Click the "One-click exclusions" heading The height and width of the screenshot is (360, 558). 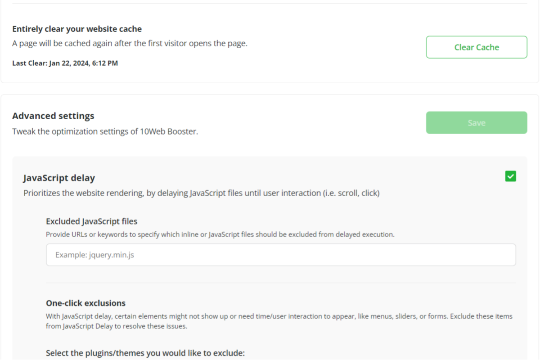point(85,303)
